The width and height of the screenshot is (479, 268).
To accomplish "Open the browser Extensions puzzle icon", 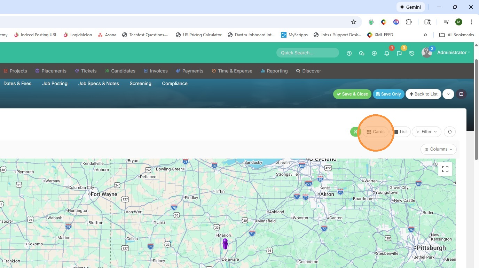I will pos(409,22).
